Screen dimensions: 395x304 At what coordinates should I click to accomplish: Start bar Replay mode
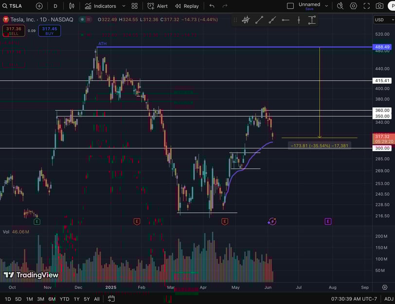[187, 6]
